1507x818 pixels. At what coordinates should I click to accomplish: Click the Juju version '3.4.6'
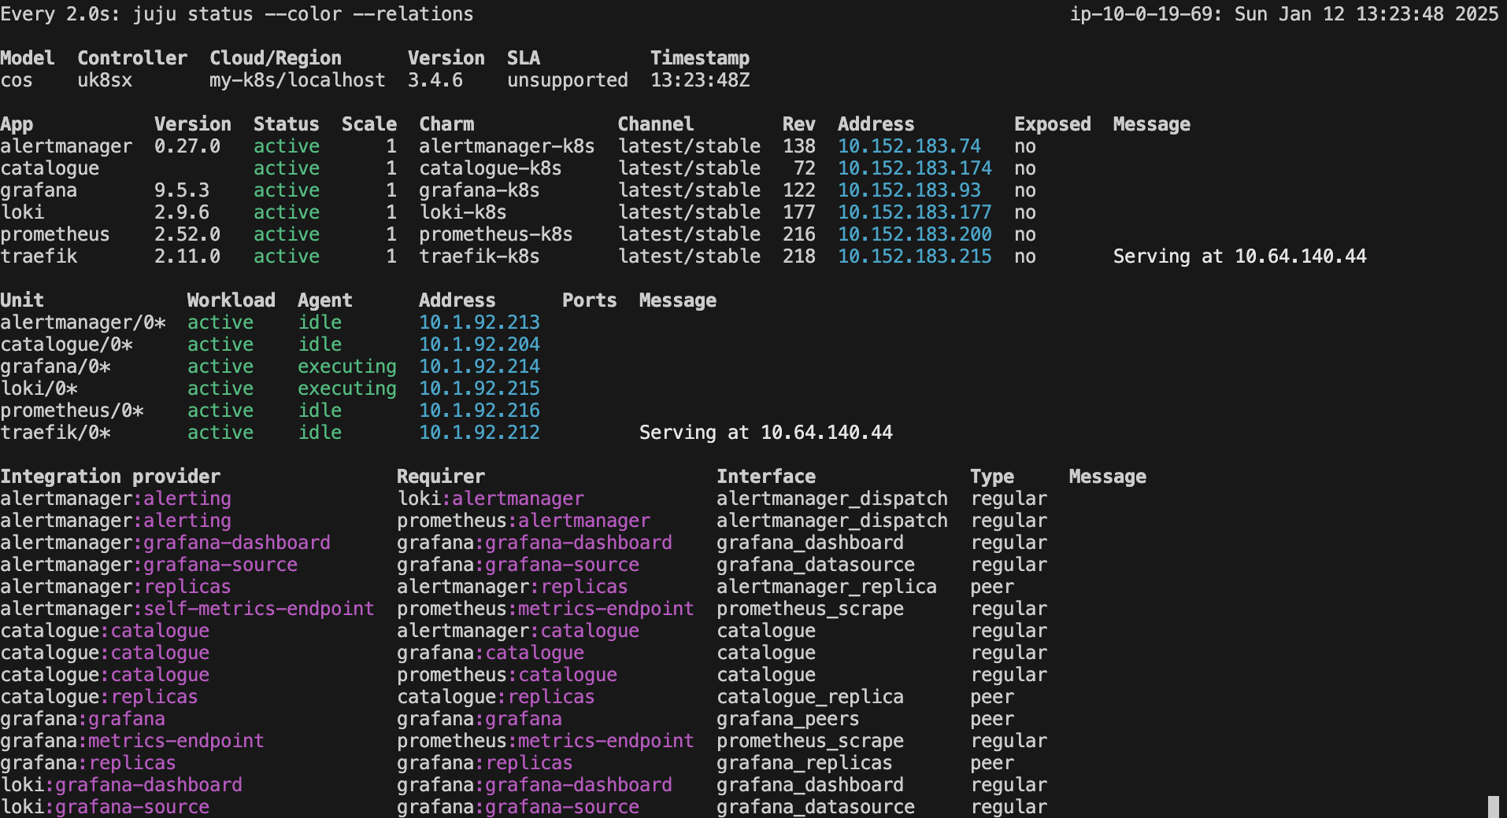[x=435, y=80]
